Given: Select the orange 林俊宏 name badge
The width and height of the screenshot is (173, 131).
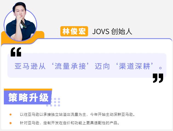Looking at the screenshot, I should coord(74,31).
